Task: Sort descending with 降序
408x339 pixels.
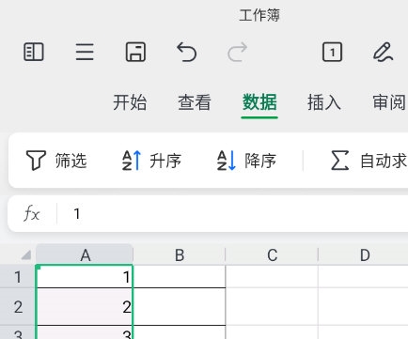Action: pyautogui.click(x=246, y=161)
